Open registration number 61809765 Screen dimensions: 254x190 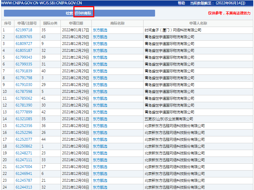click(x=24, y=37)
